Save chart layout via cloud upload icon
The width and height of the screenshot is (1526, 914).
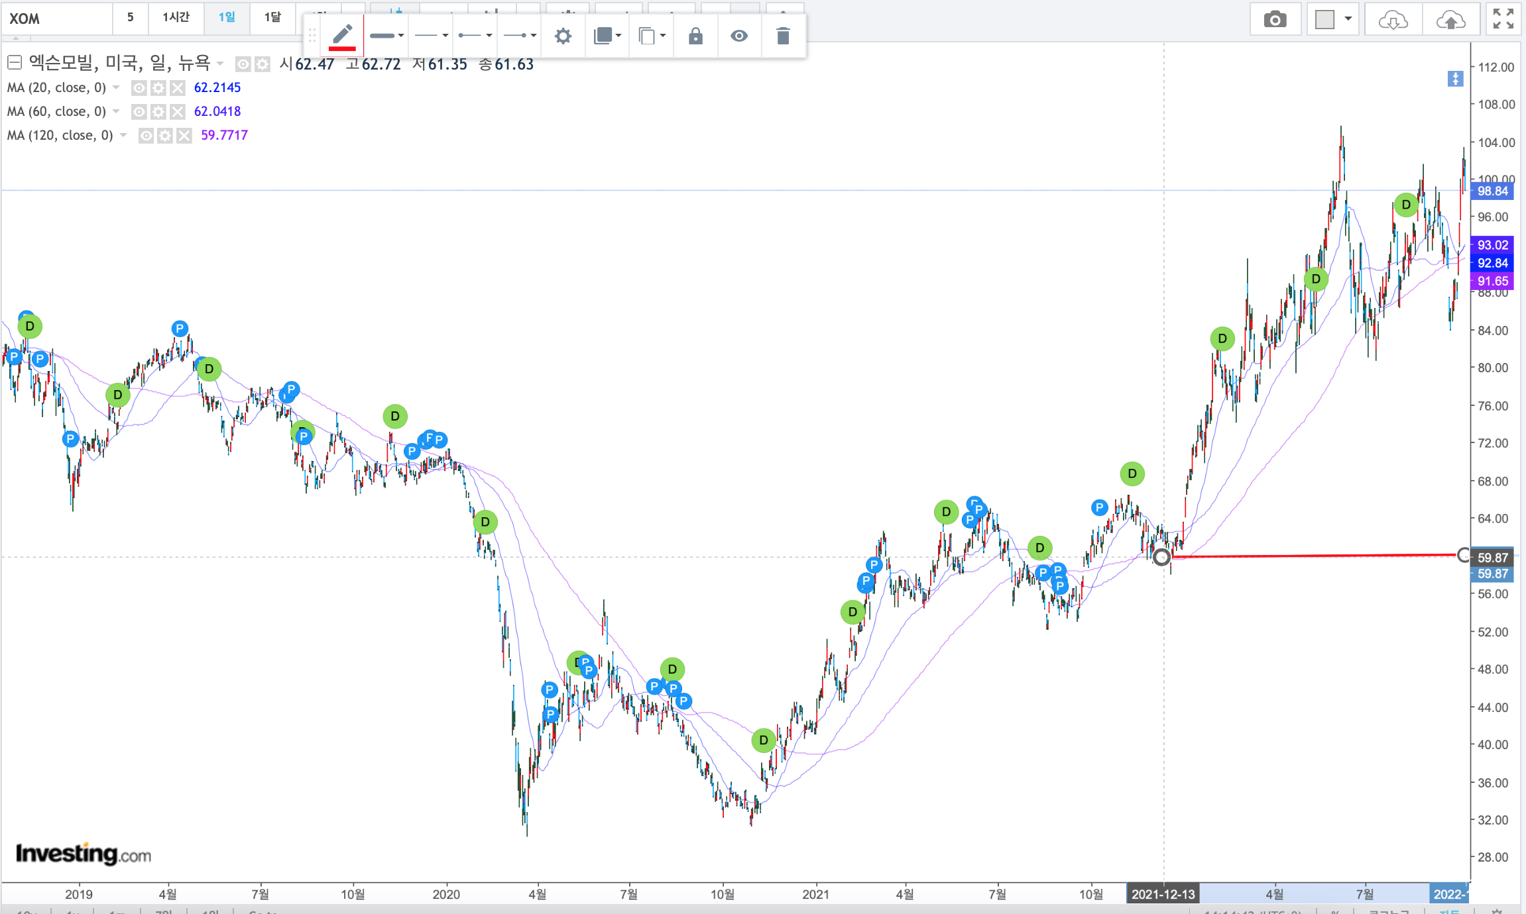click(1450, 19)
